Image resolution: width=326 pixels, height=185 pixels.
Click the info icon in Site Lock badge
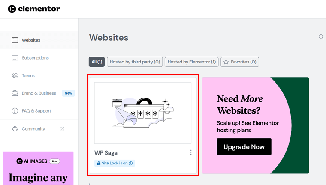[x=130, y=164]
